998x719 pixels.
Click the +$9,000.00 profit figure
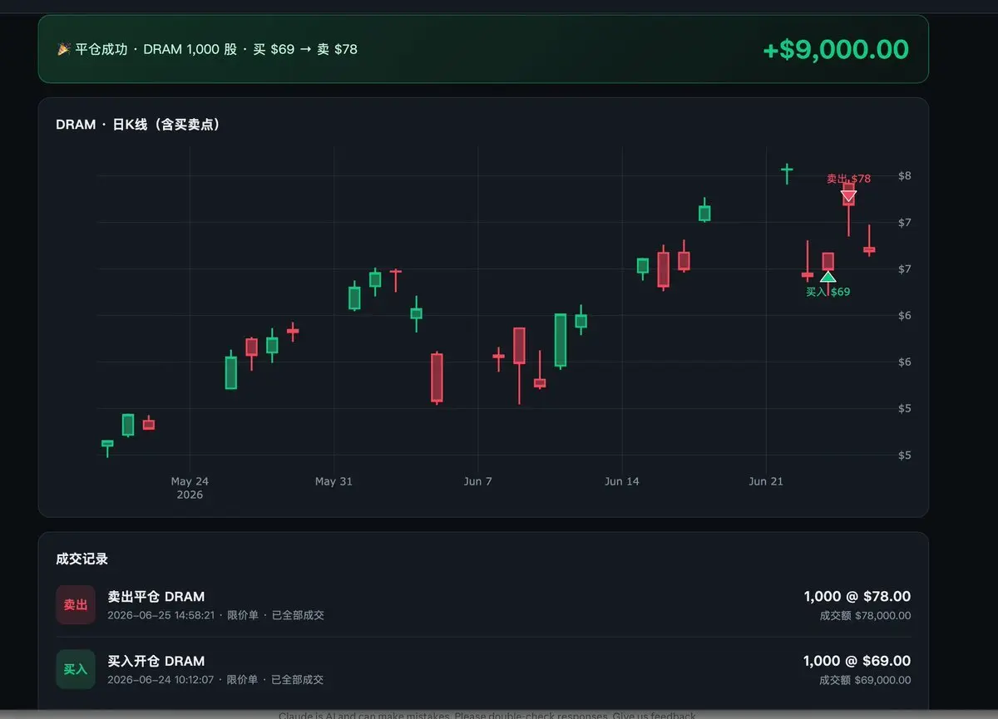click(x=836, y=49)
